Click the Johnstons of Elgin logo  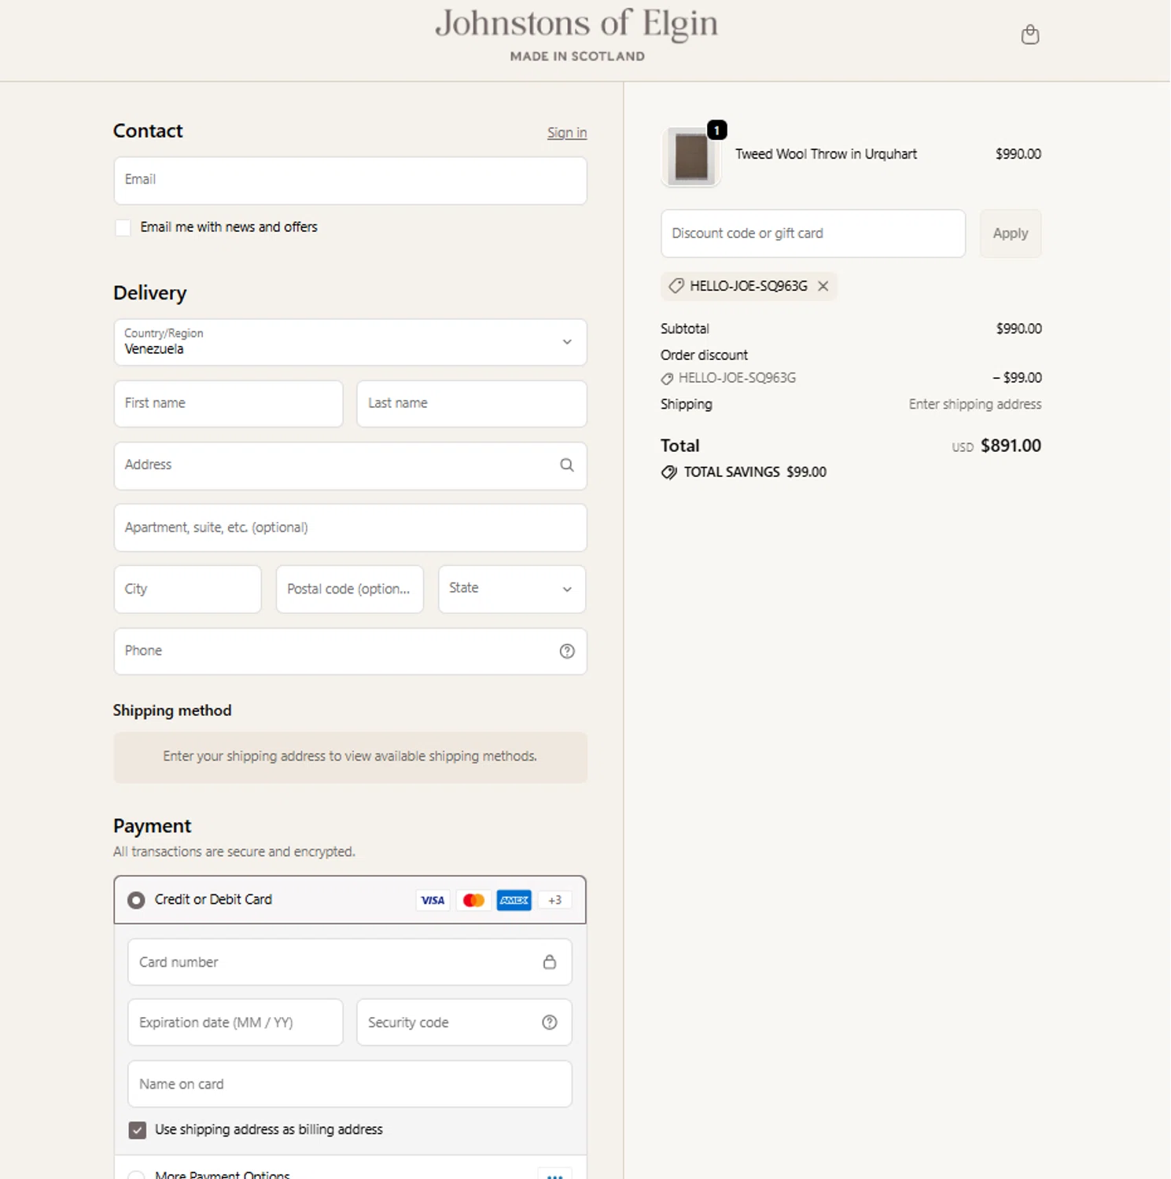tap(577, 34)
